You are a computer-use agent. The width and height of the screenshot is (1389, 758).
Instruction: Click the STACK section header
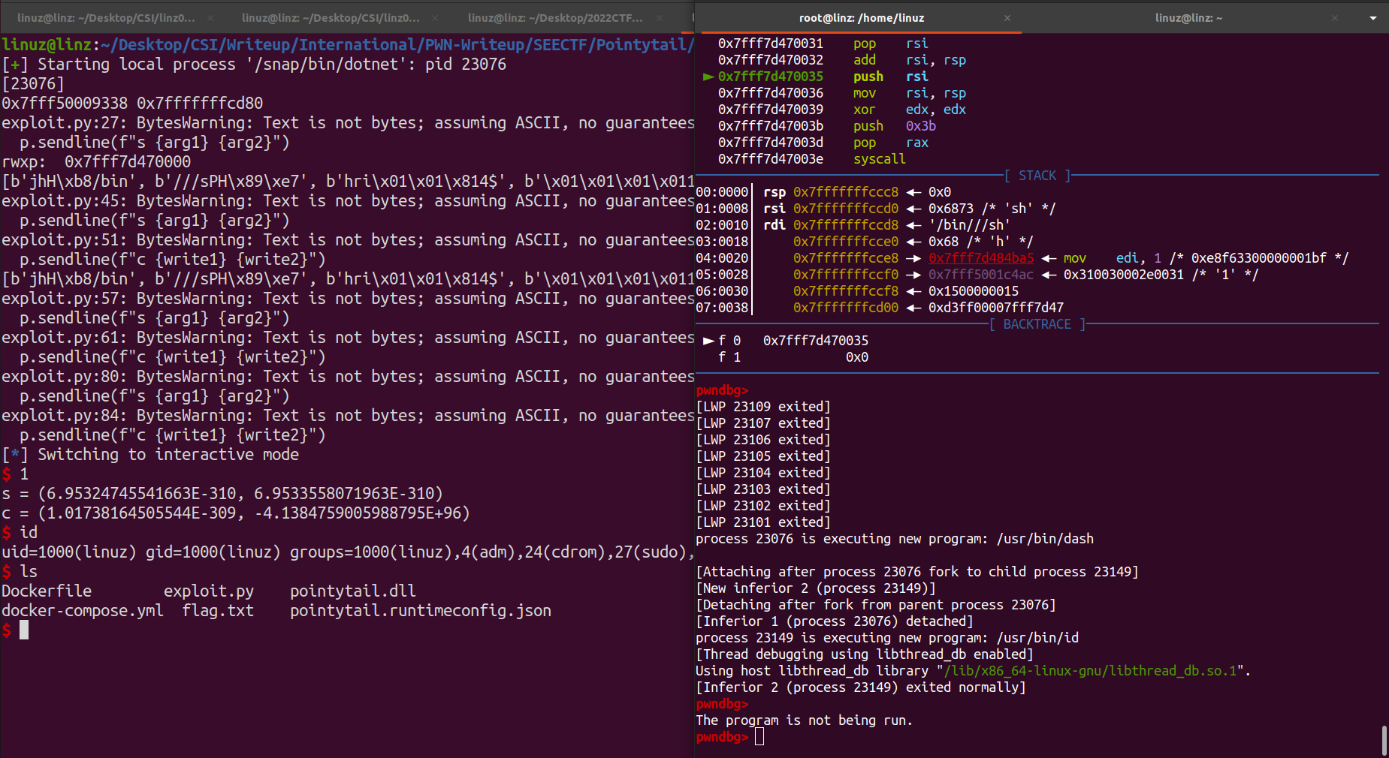pos(1037,176)
